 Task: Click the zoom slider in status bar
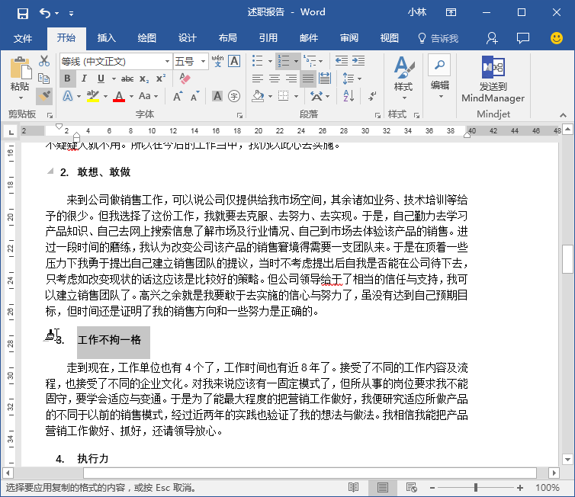476,487
